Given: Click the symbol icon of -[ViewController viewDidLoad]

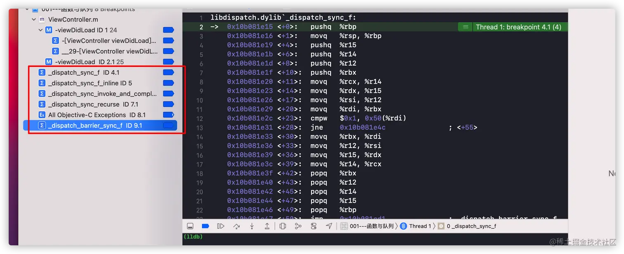Looking at the screenshot, I should 56,41.
